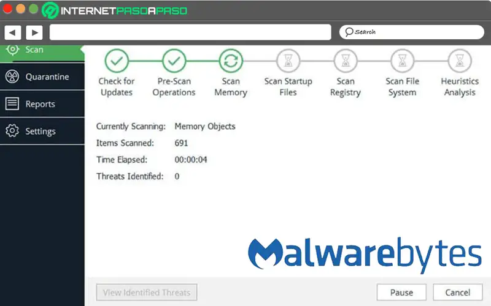Viewport: 491px width, 306px height.
Task: Click the Pre-Scan Operations checkmark icon
Action: tap(174, 61)
